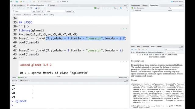Open the Knit options dropdown arrow
The height and width of the screenshot is (109, 195).
pyautogui.click(x=42, y=8)
